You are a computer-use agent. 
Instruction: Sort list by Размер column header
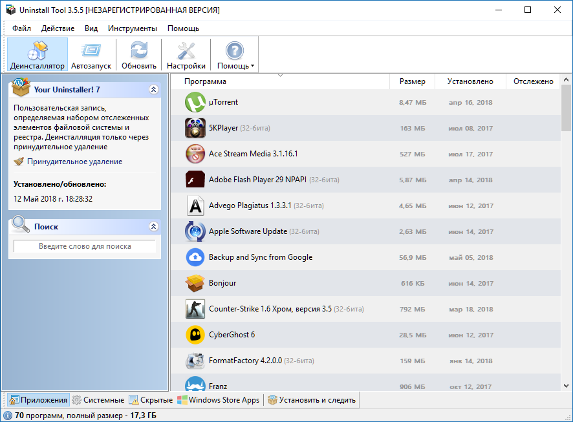pyautogui.click(x=412, y=81)
